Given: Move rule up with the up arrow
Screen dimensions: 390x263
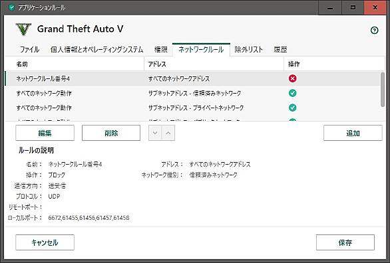Looking at the screenshot, I should click(x=168, y=133).
